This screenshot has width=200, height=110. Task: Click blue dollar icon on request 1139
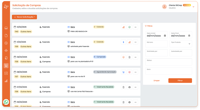tap(123, 42)
